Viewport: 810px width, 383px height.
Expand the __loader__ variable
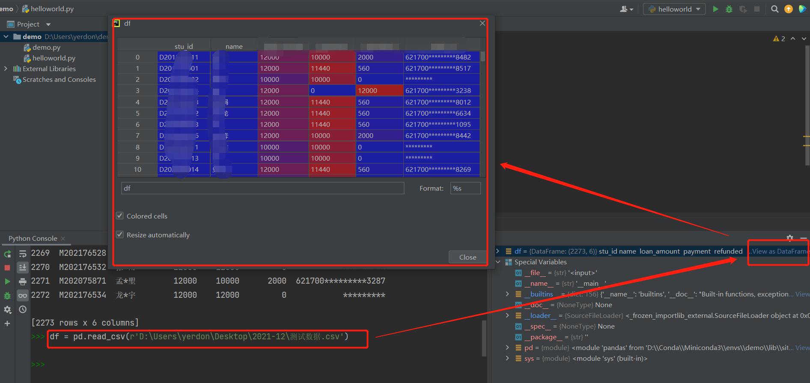point(508,315)
